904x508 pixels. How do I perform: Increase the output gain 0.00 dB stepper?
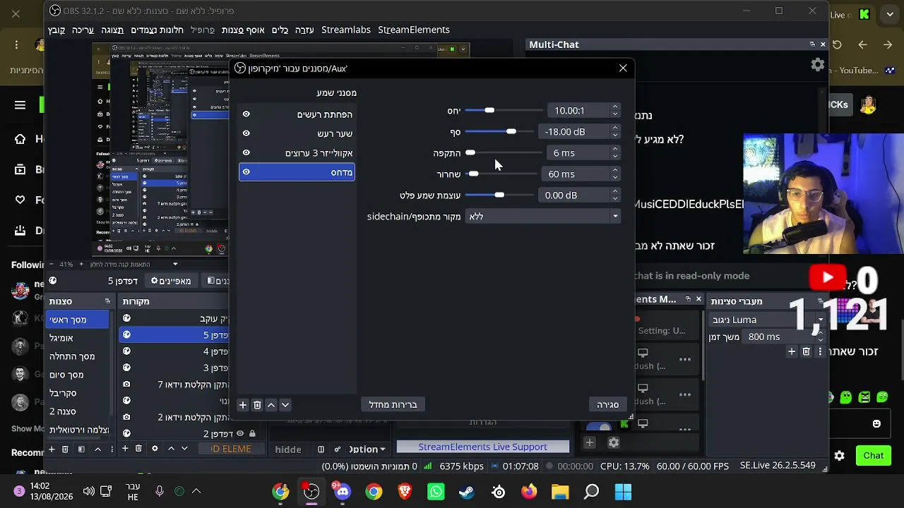pos(615,192)
